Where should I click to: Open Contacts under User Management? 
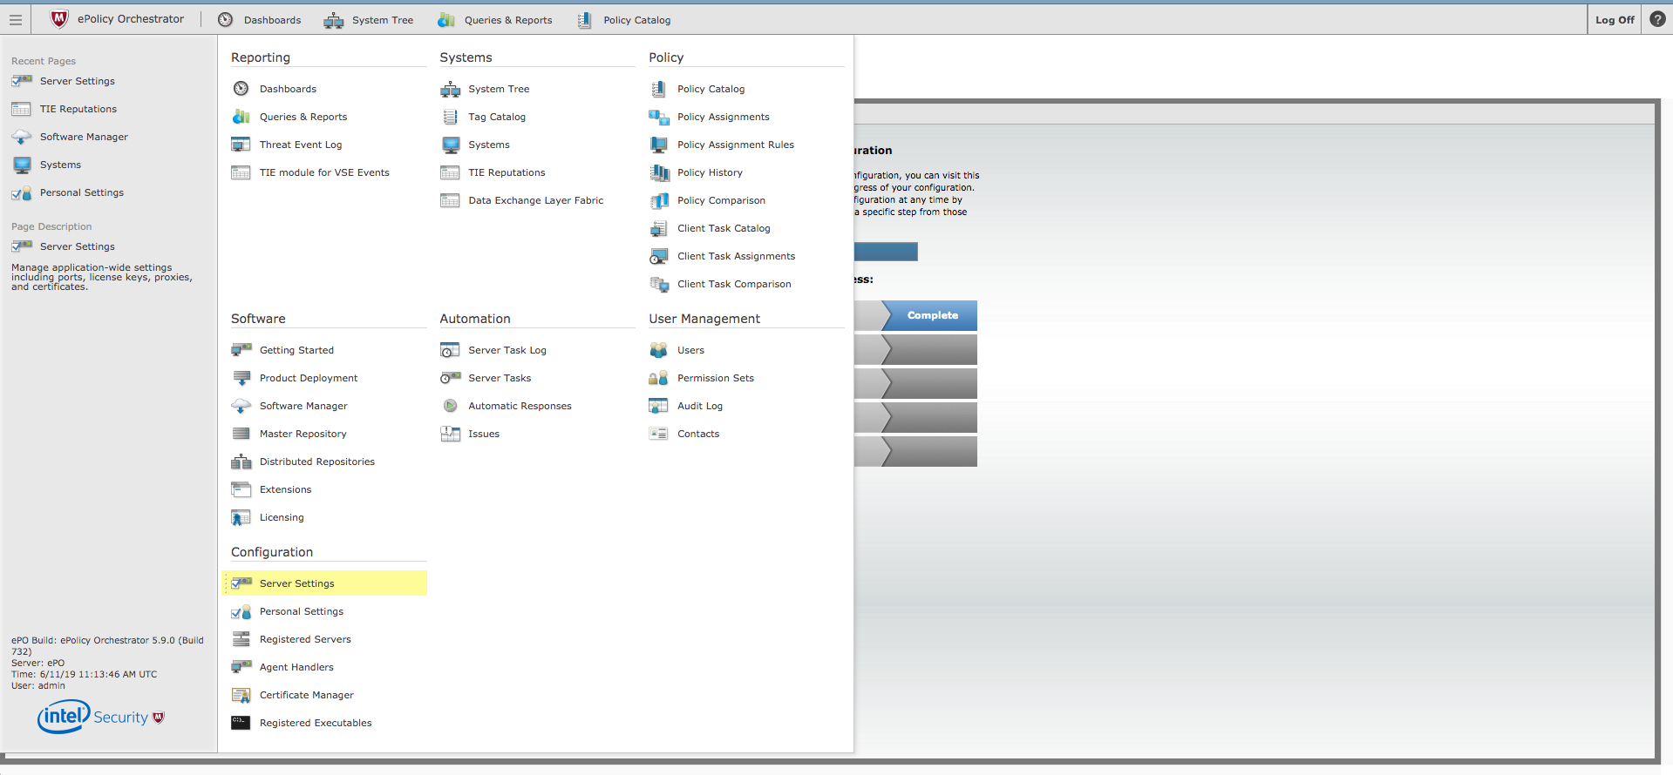(x=698, y=434)
